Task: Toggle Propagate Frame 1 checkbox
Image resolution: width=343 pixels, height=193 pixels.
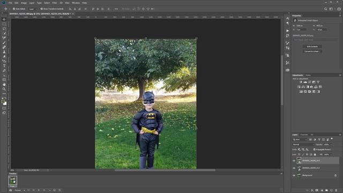Action: pyautogui.click(x=315, y=150)
